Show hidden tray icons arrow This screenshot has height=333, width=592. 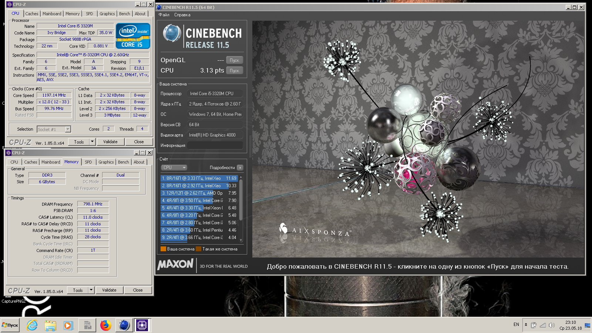pyautogui.click(x=526, y=325)
